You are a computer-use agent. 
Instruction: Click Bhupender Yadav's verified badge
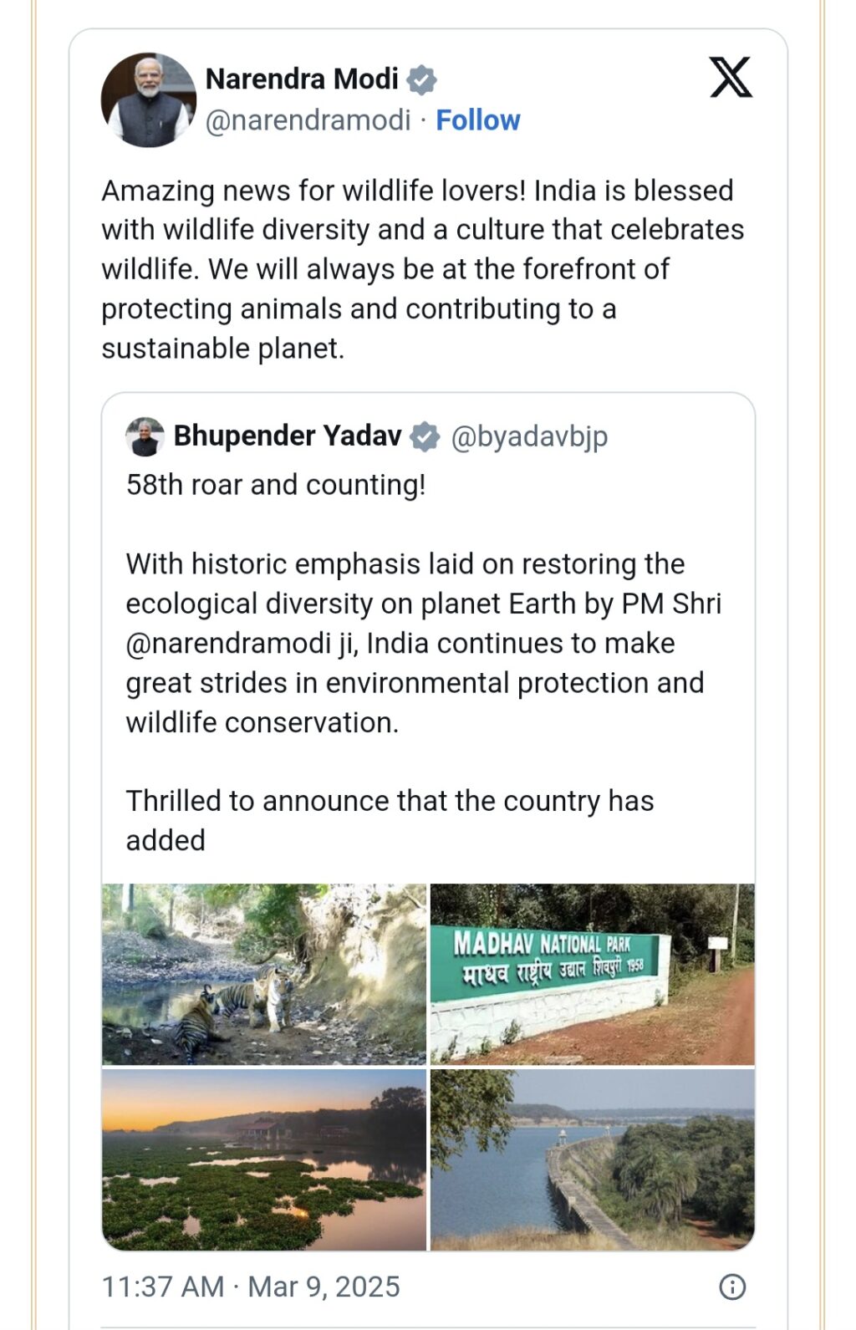(425, 436)
